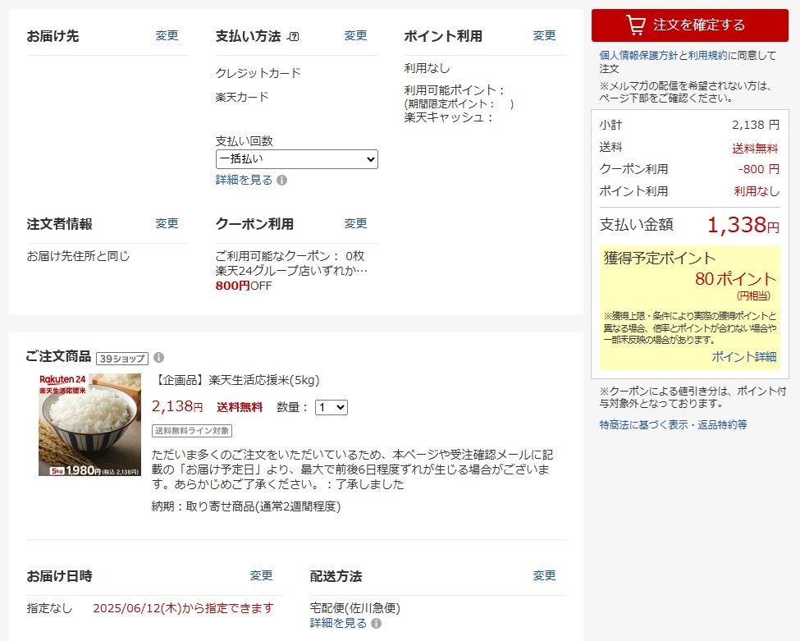Click 変更 link for お届け先
This screenshot has width=800, height=641.
pos(167,36)
